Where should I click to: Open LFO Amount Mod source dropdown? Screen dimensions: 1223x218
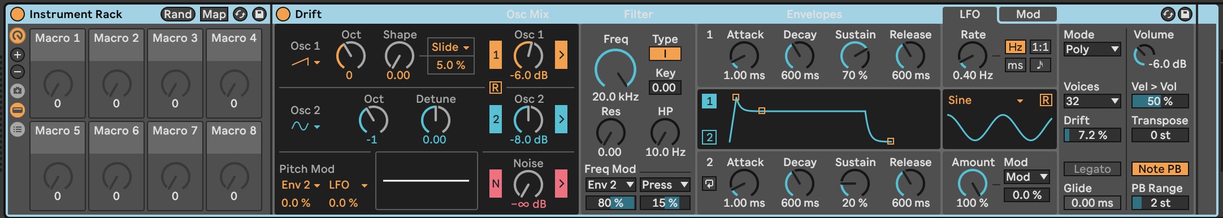point(1027,177)
